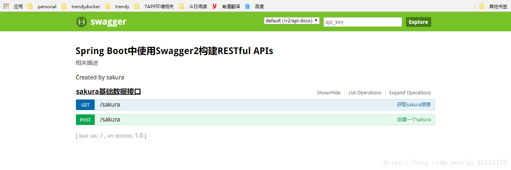Viewport: 511px width, 170px height.
Task: Open the 百度 bookmark
Action: pos(255,6)
